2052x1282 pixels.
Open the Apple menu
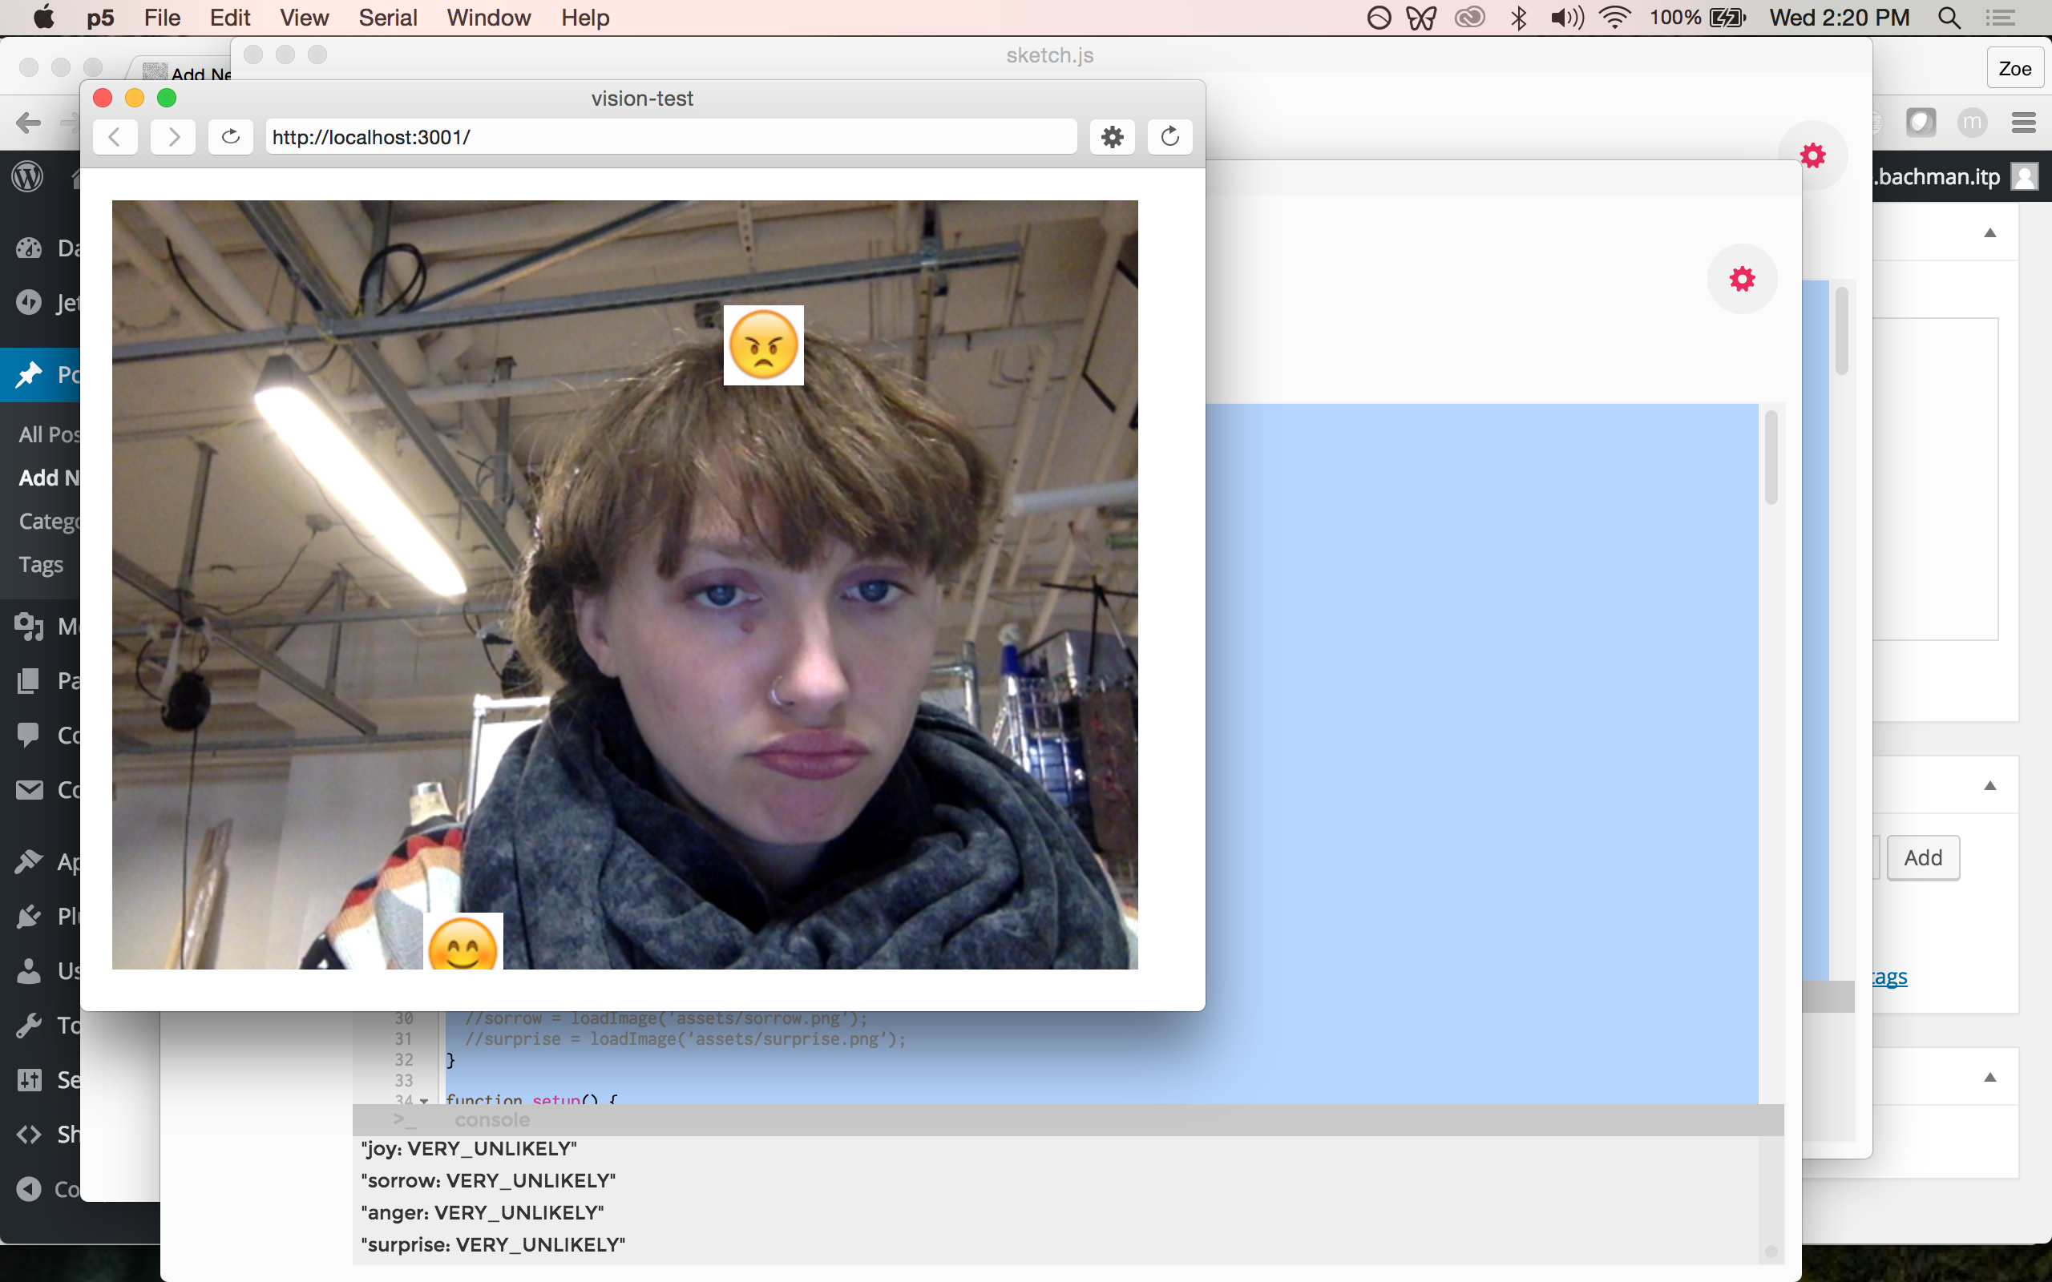click(x=43, y=18)
